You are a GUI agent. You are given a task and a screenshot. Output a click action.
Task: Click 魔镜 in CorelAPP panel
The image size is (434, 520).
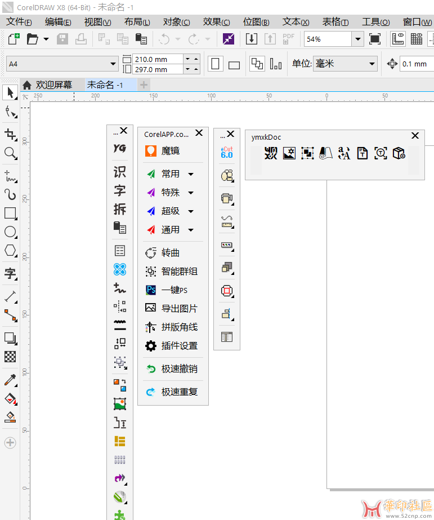[x=162, y=151]
